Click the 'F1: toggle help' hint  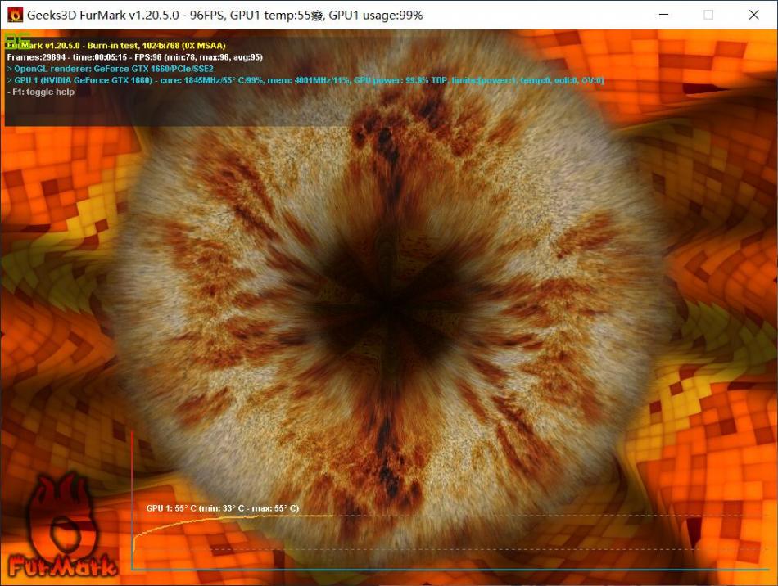tap(41, 92)
